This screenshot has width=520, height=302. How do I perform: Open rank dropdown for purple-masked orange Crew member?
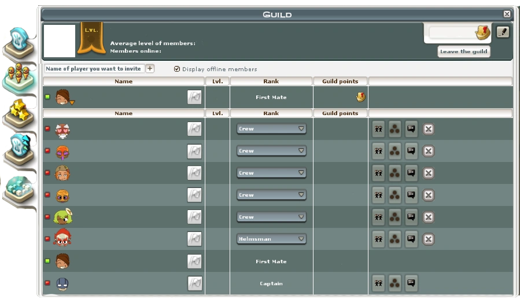pos(271,150)
